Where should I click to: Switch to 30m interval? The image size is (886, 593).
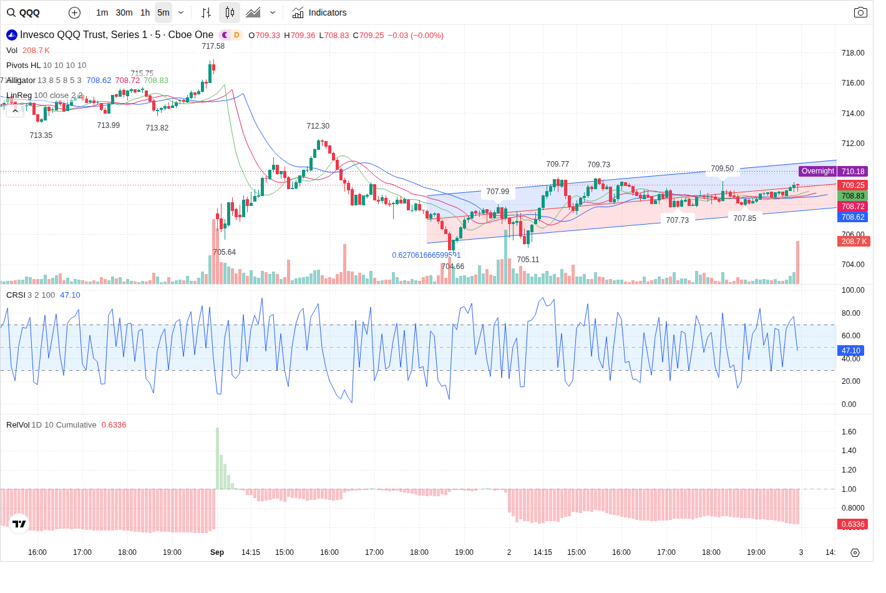pos(124,12)
